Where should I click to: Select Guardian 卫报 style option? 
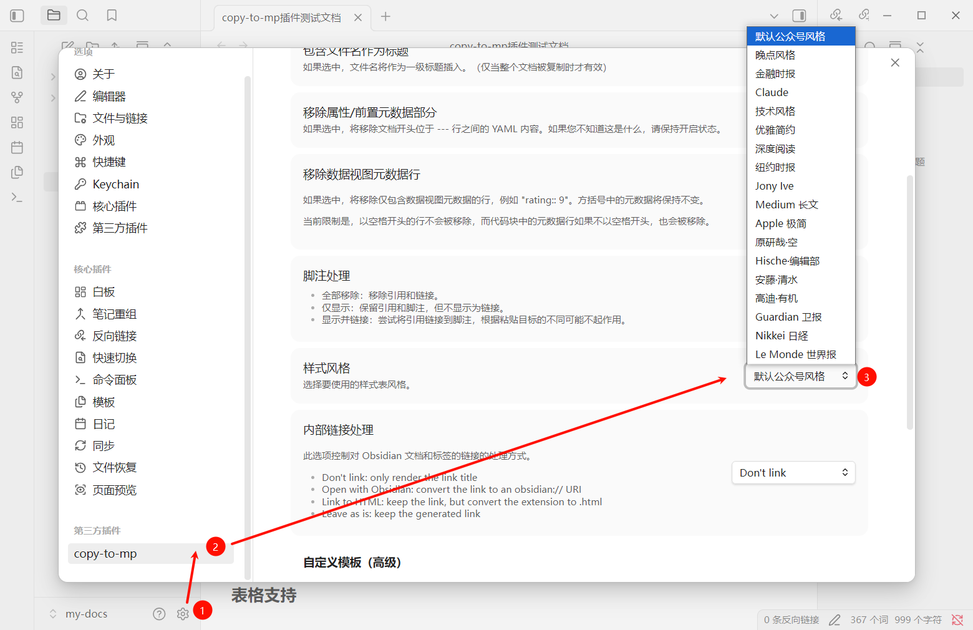pyautogui.click(x=788, y=316)
